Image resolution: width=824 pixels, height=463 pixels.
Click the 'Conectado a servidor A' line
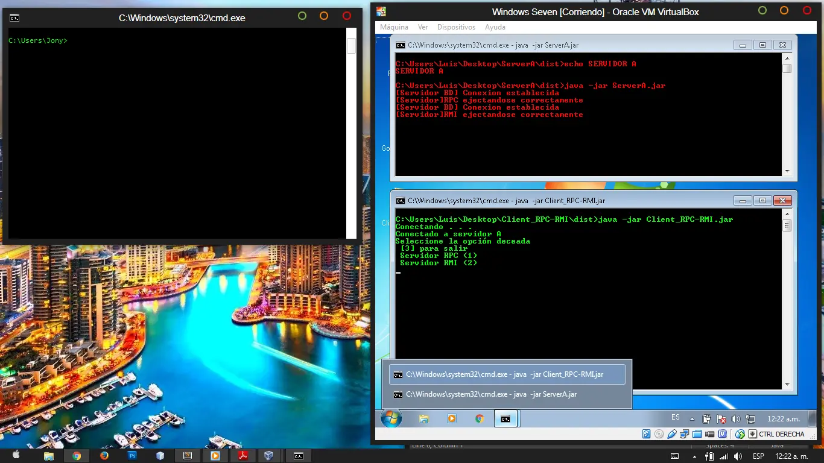click(448, 234)
